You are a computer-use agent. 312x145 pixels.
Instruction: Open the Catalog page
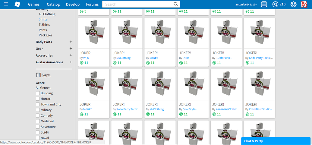point(53,4)
